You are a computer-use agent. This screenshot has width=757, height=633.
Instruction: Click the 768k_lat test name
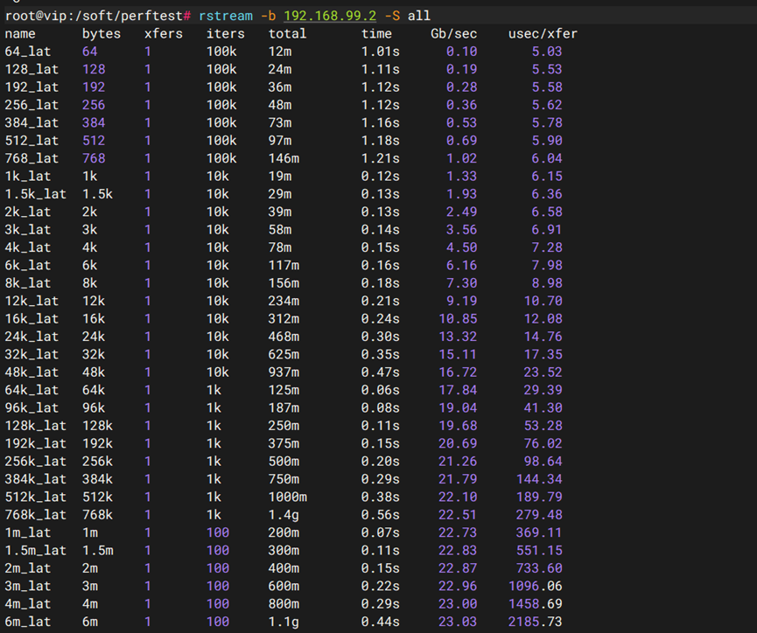[x=36, y=515]
